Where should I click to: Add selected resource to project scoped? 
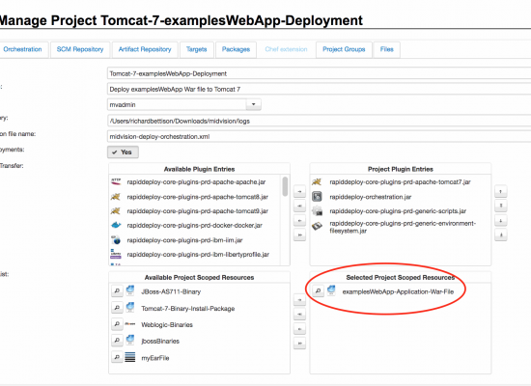coord(299,300)
